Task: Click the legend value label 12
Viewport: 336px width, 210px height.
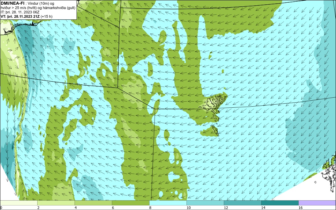Action: (x=226, y=208)
